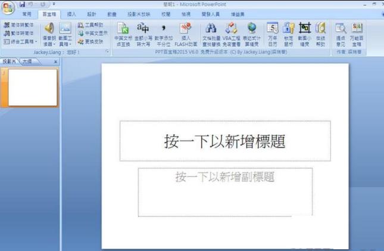Open 万年日历 perpetual calendar
The width and height of the screenshot is (384, 251).
[272, 35]
